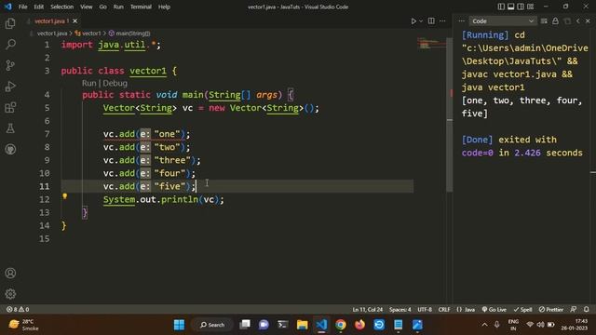596x335 pixels.
Task: Clear the output panel
Action: [544, 20]
